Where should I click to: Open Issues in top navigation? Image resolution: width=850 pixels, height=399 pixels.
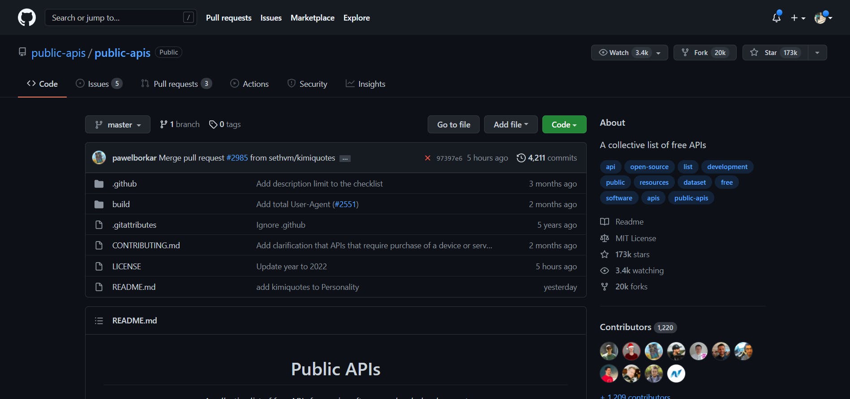pos(271,17)
